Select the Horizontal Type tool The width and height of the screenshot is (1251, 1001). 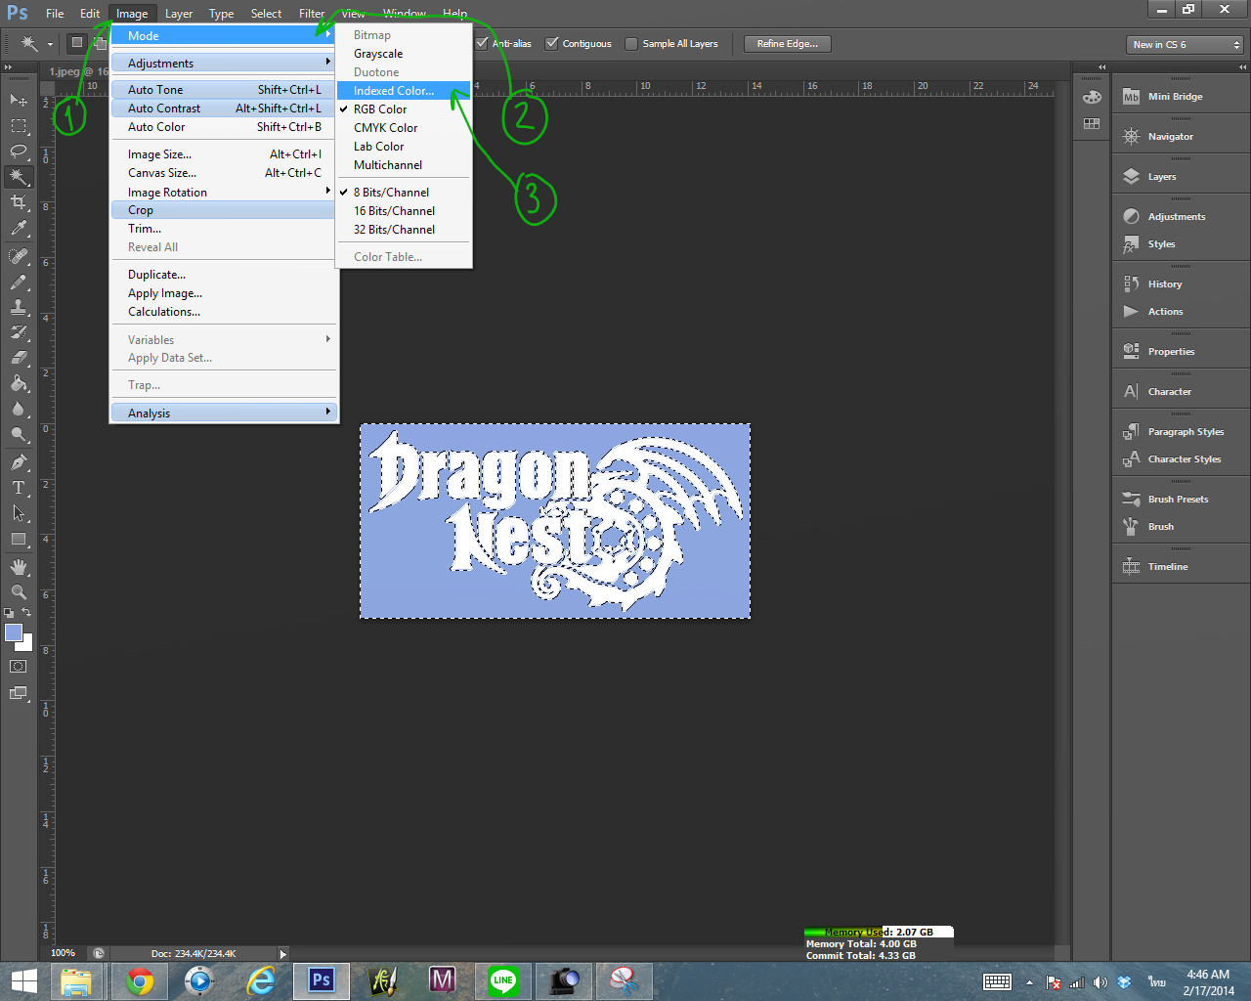pos(19,488)
